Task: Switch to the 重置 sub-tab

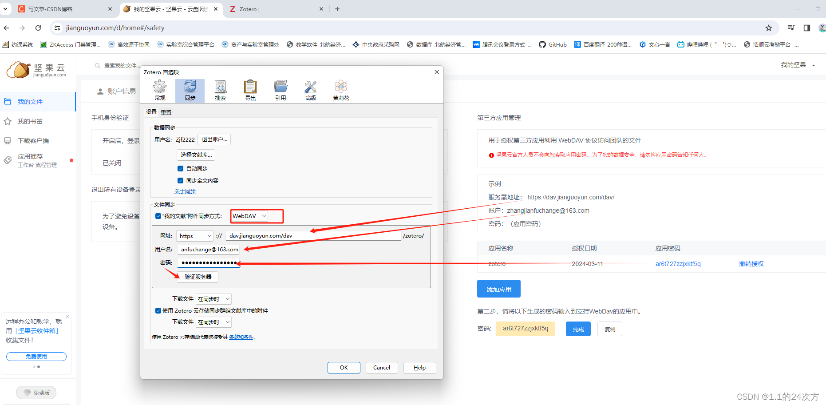Action: tap(166, 112)
